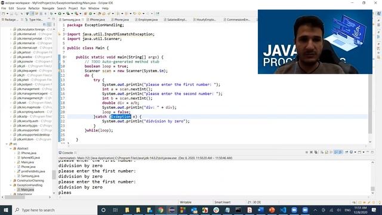The height and width of the screenshot is (215, 382).
Task: Click the editor vertical scrollbar
Action: pyautogui.click(x=370, y=103)
